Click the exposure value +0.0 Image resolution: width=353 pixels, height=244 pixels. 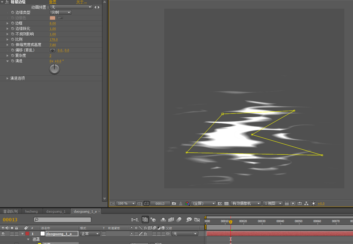click(x=321, y=204)
